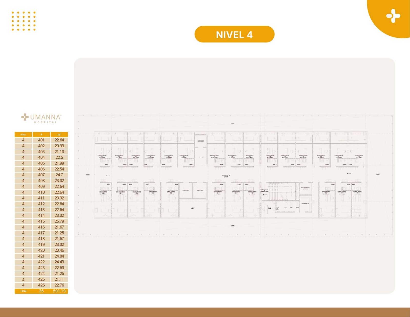Click the Total label in the bottom row
Screen dimensions: 410x317
coord(23,291)
